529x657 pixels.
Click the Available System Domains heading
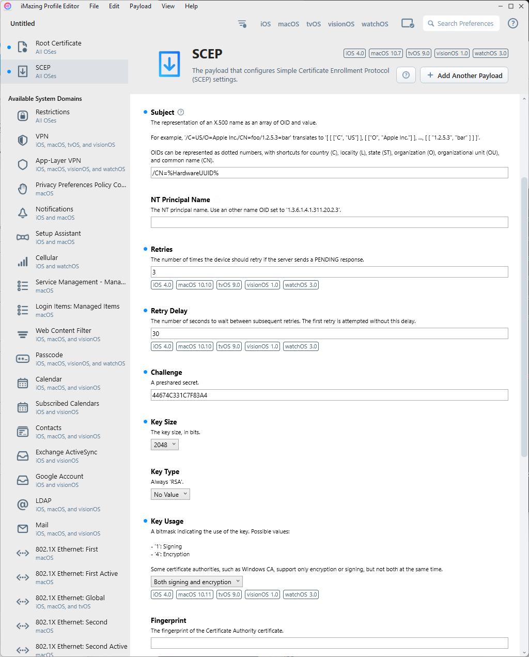[45, 99]
